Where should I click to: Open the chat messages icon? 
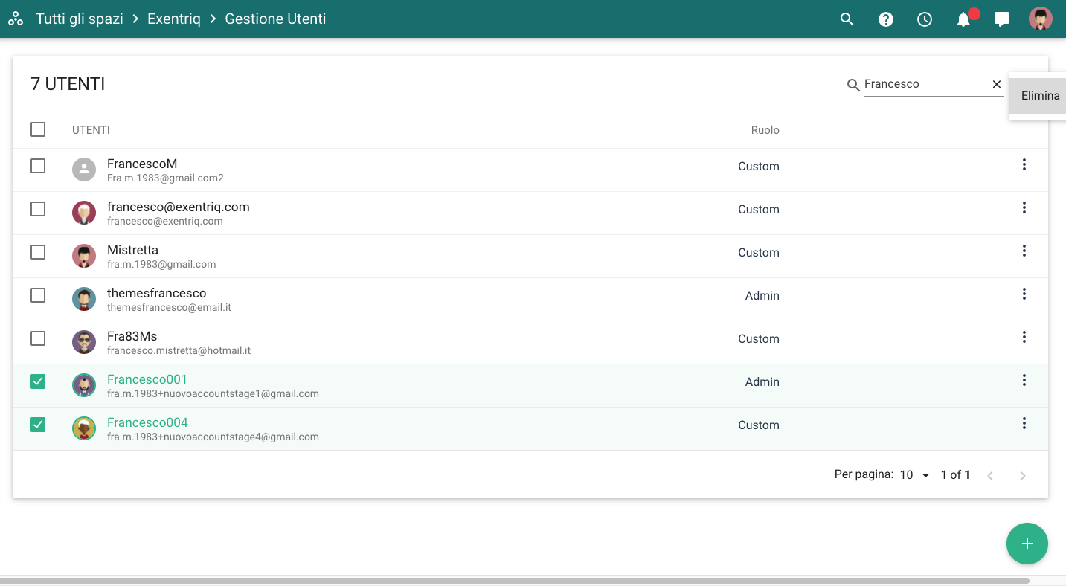click(x=1002, y=19)
